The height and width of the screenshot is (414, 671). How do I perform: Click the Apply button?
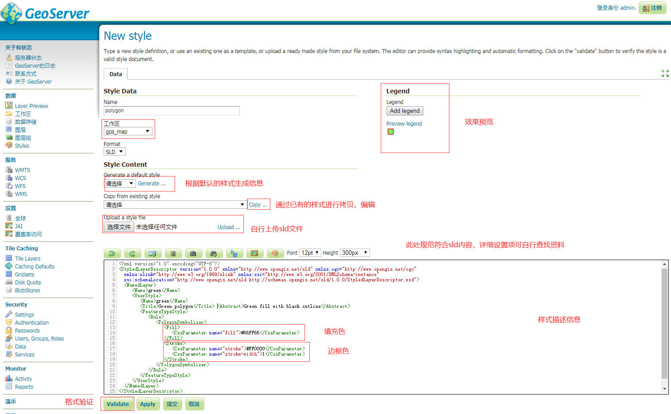click(x=148, y=404)
